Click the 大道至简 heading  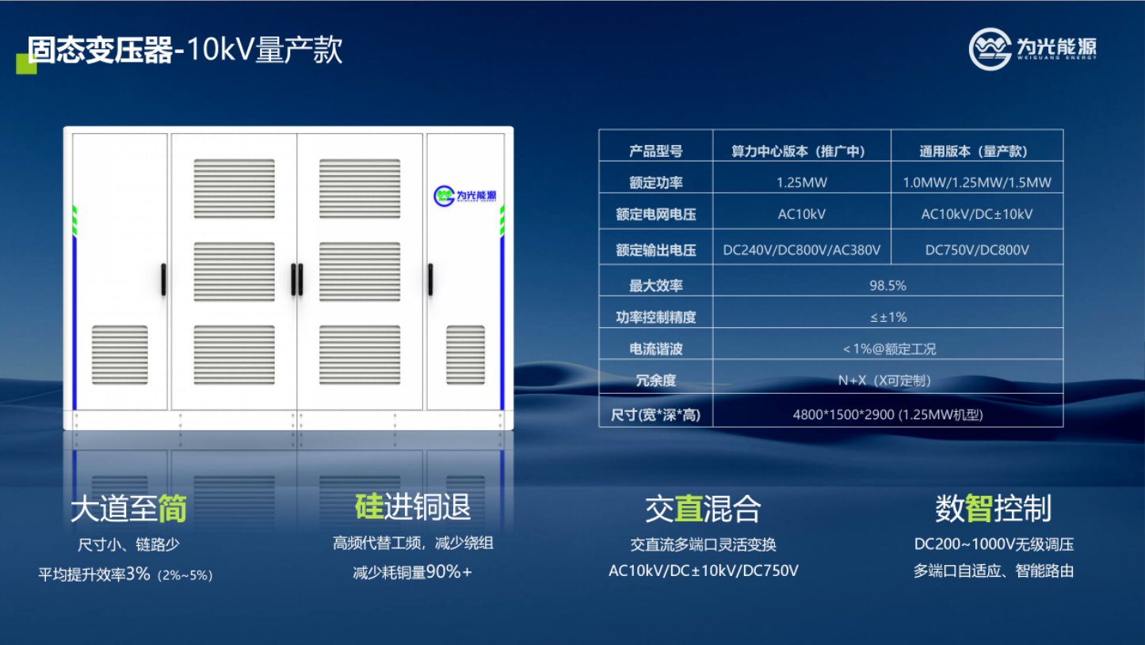click(128, 509)
